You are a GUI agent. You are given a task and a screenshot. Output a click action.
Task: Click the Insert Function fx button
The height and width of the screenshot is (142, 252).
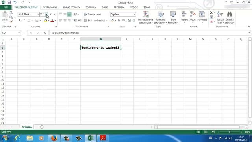pos(45,33)
